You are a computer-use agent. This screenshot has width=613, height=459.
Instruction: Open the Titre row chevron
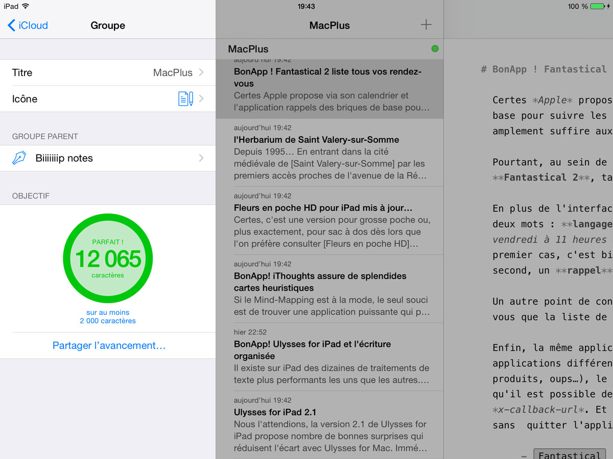[201, 72]
